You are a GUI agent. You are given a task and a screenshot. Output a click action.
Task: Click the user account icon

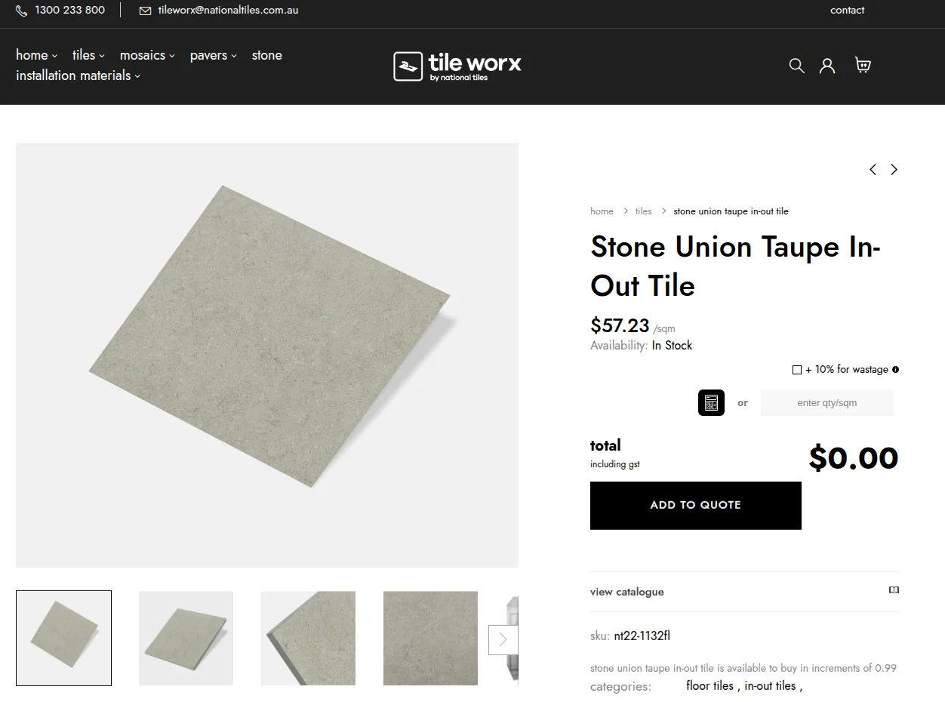[x=827, y=66]
